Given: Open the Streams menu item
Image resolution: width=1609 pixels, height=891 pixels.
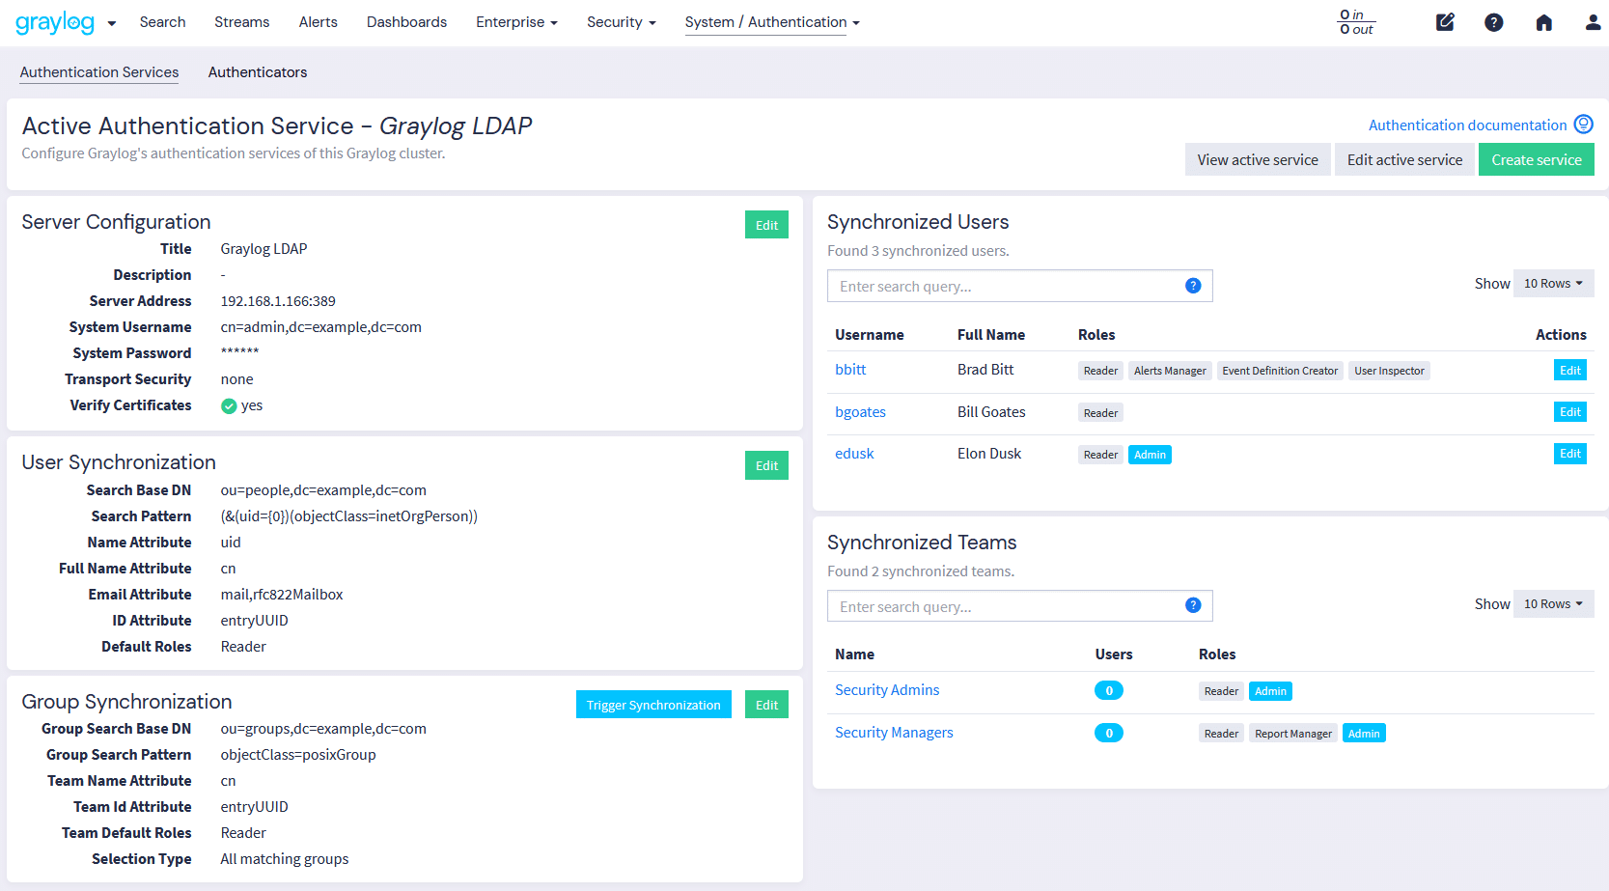Looking at the screenshot, I should pos(241,21).
